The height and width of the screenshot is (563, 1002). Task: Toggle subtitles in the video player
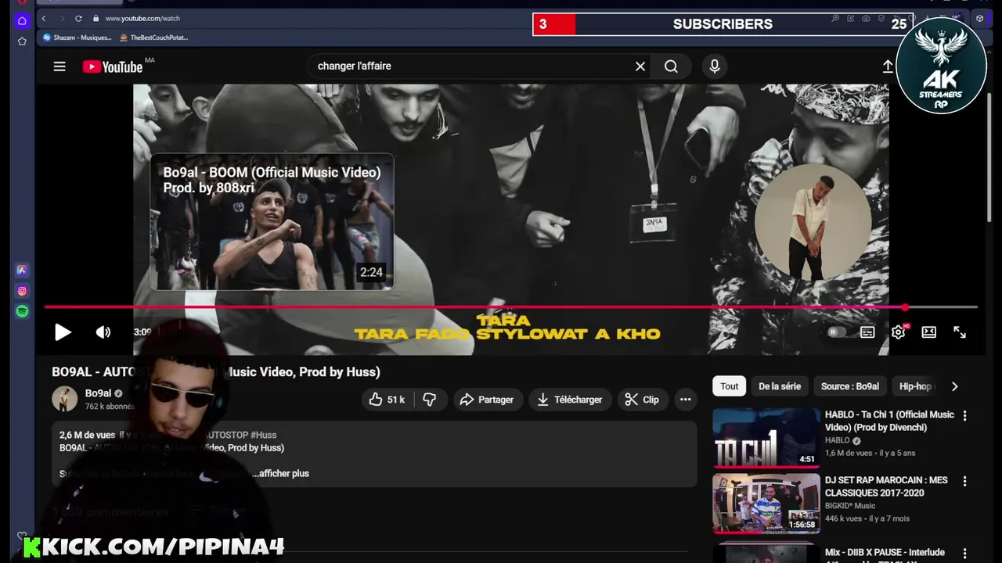[867, 332]
